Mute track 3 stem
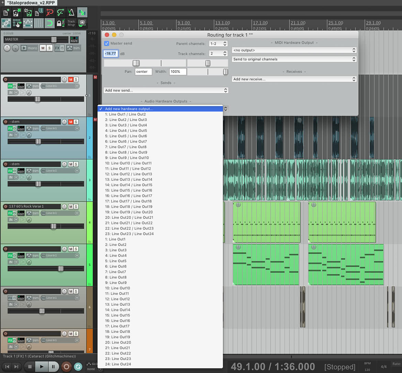Image resolution: width=402 pixels, height=373 pixels. pos(71,164)
